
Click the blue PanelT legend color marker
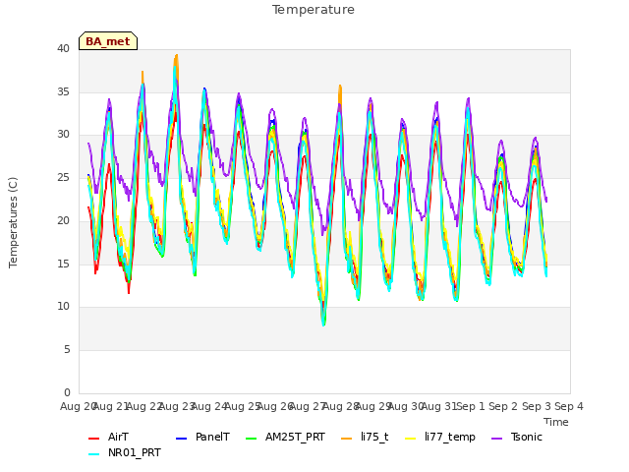pos(181,439)
